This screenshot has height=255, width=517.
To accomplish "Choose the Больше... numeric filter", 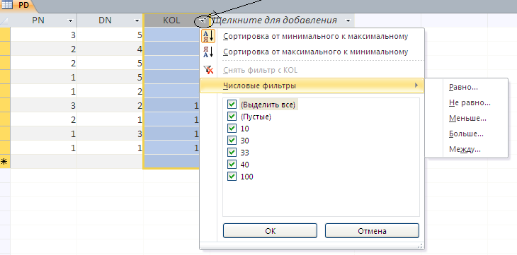I will pos(466,134).
